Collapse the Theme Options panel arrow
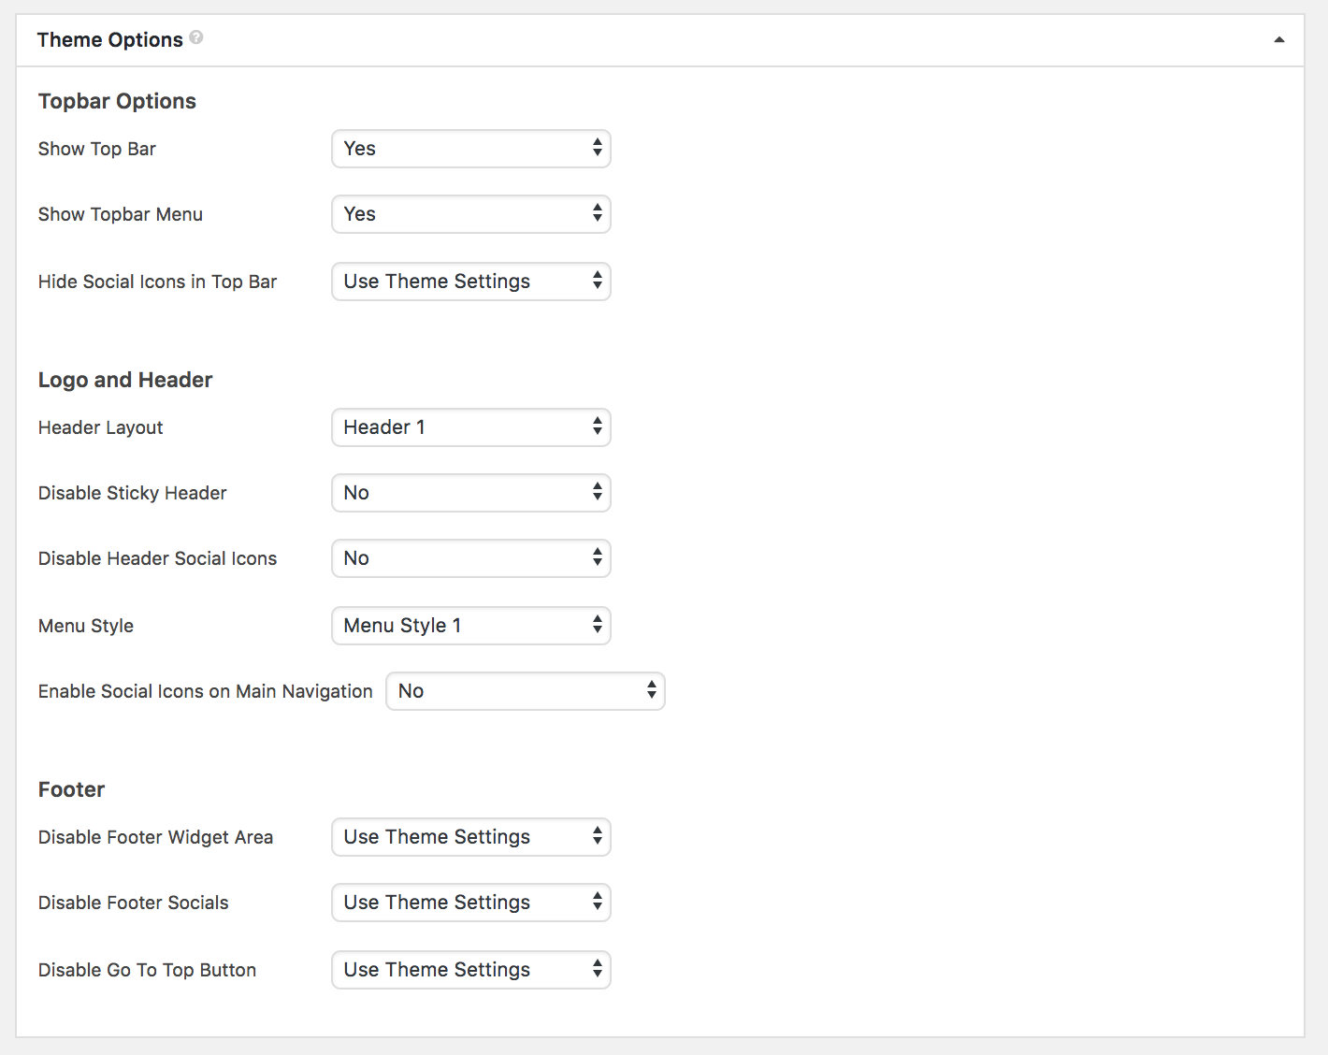This screenshot has width=1328, height=1055. [1278, 40]
